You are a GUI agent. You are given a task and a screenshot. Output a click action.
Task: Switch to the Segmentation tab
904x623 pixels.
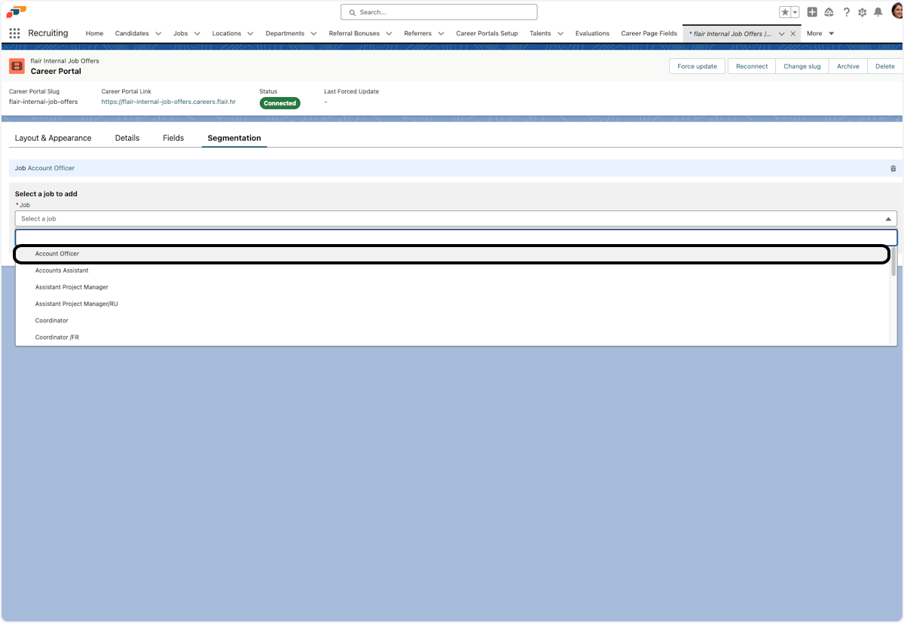(x=234, y=138)
